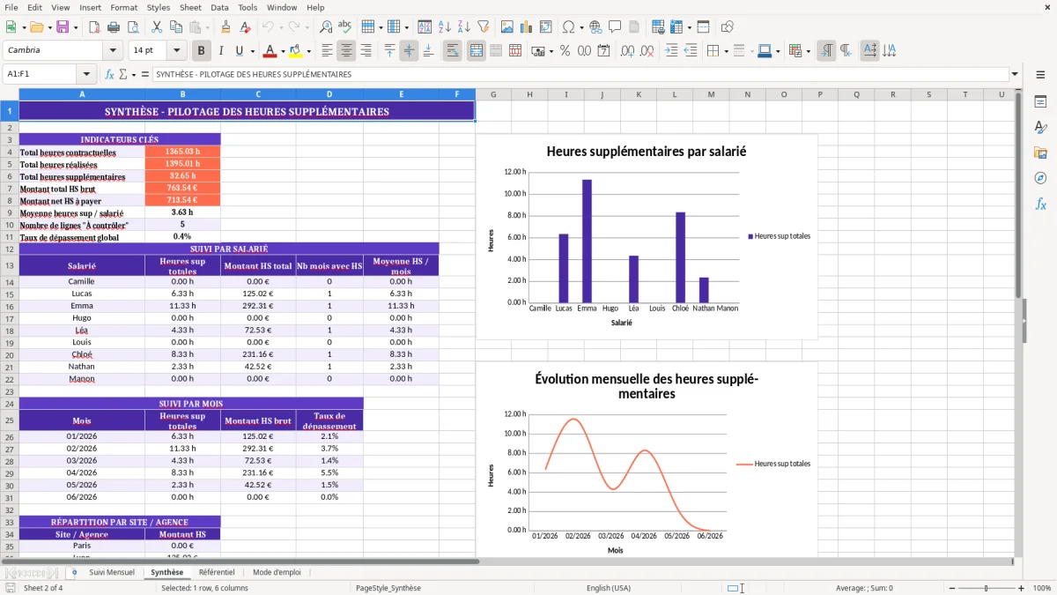The height and width of the screenshot is (595, 1057).
Task: Toggle Align Right
Action: (366, 51)
